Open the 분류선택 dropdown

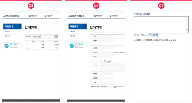tap(37, 36)
